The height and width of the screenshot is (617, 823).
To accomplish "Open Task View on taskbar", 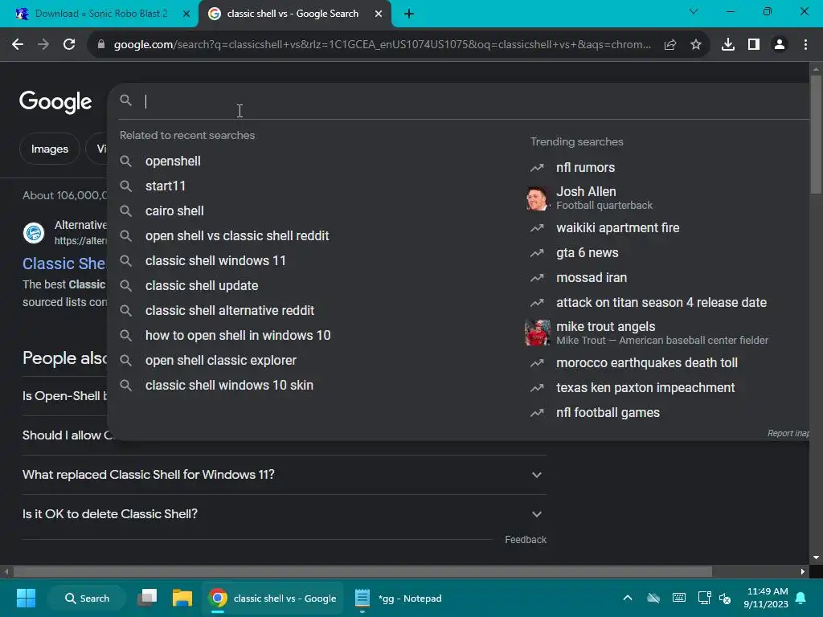I will (148, 598).
